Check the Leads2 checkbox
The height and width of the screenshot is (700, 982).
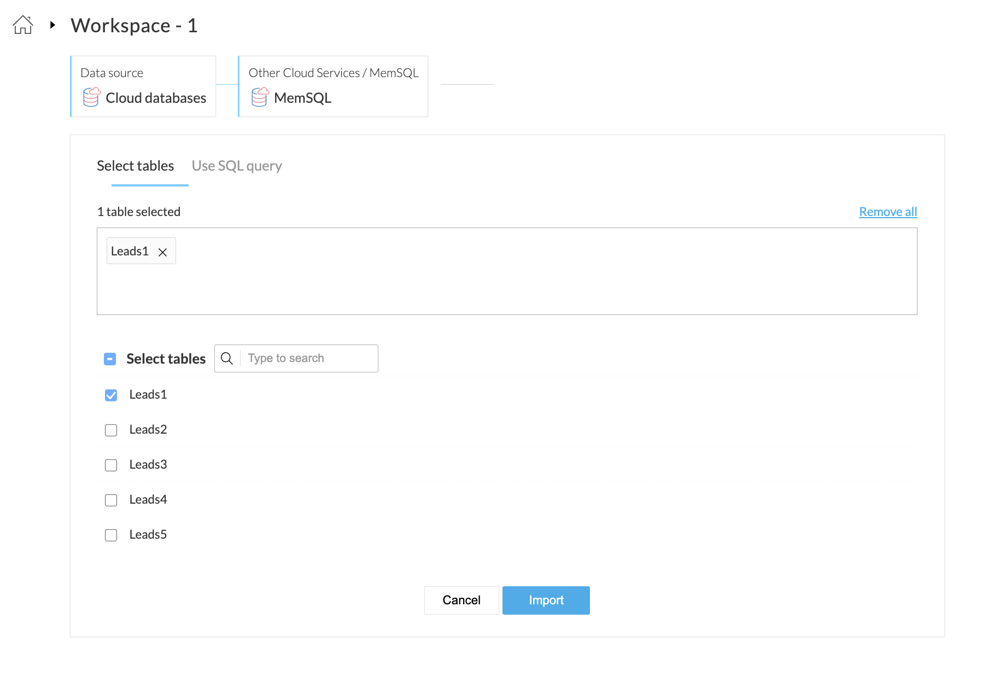point(111,430)
